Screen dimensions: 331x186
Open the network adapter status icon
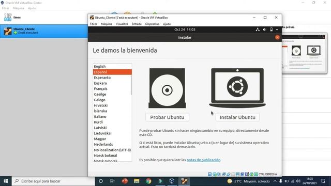tap(224, 174)
